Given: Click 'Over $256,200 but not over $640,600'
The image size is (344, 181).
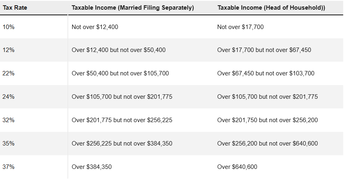Looking at the screenshot, I should (267, 144).
